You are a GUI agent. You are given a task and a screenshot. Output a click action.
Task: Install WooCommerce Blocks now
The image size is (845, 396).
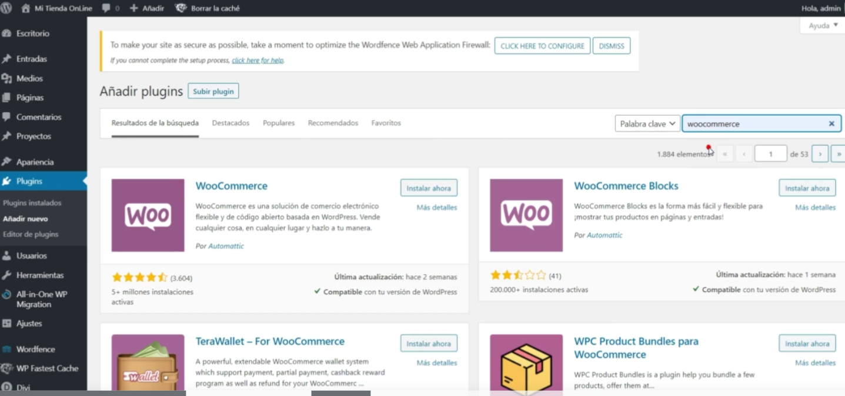point(807,188)
